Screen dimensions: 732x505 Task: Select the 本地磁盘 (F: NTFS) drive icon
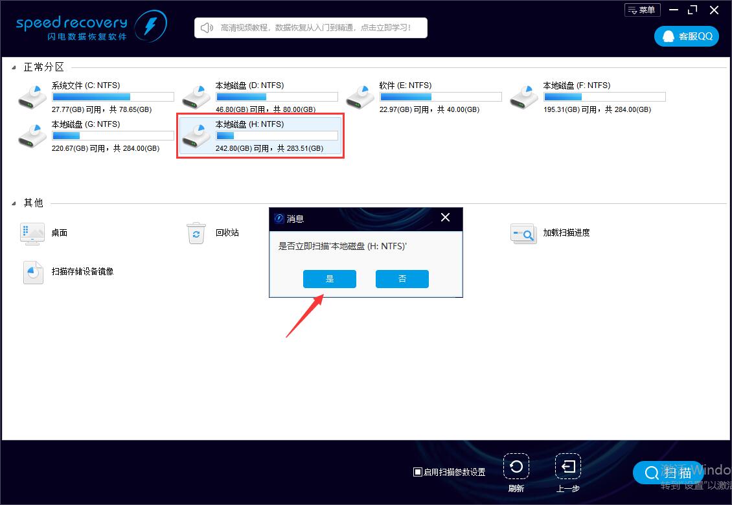[x=524, y=97]
